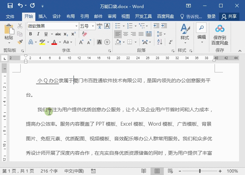Open the borders dropdown
Screen dimensions: 245x175
[x=136, y=42]
